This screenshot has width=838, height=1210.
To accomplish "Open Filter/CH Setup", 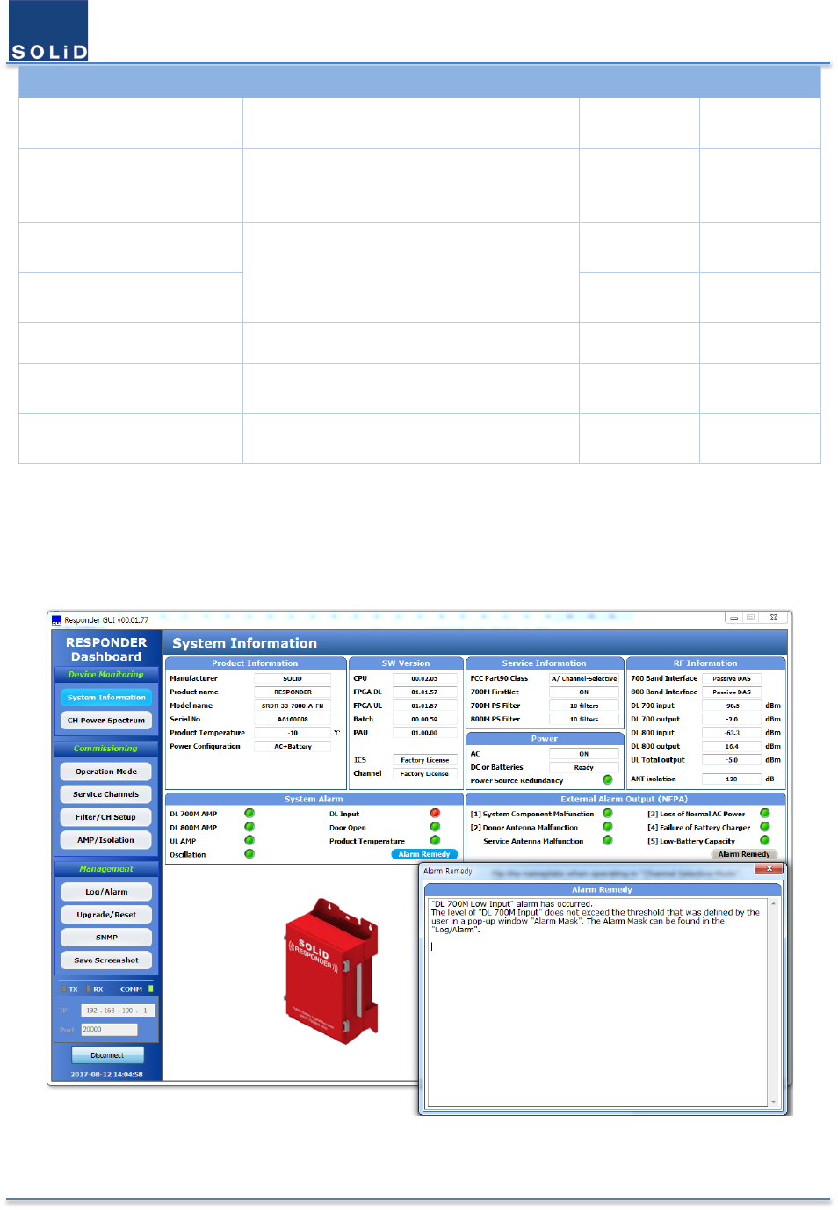I will (x=106, y=817).
